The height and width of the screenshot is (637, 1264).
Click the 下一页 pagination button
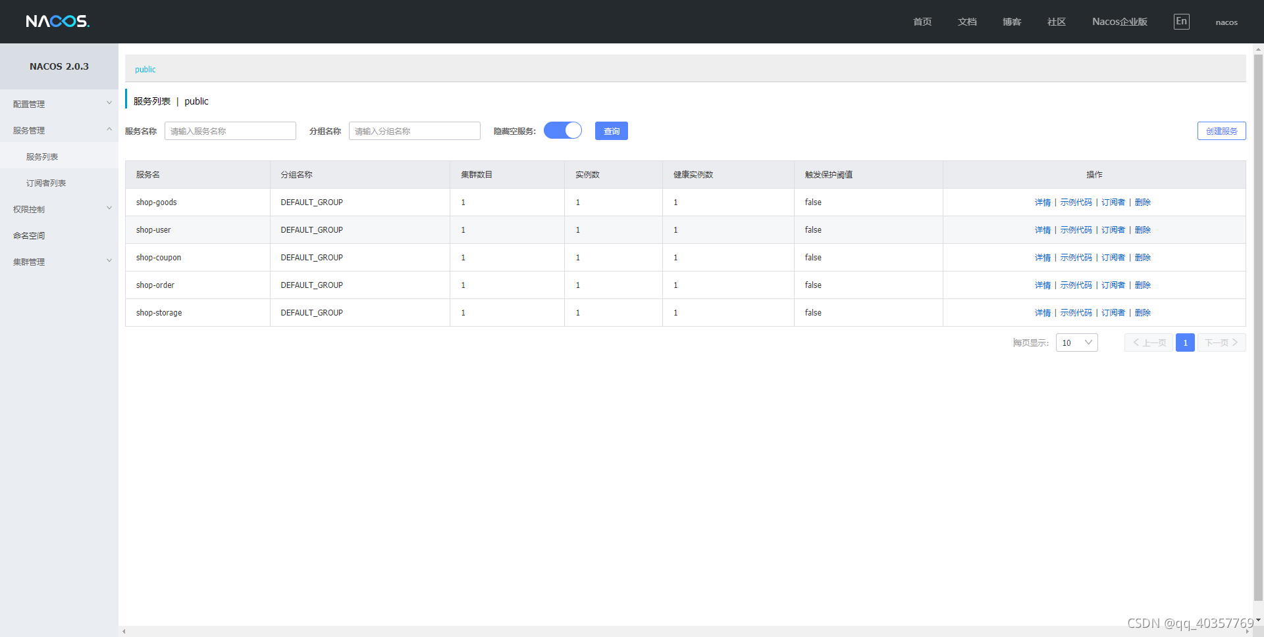1222,342
